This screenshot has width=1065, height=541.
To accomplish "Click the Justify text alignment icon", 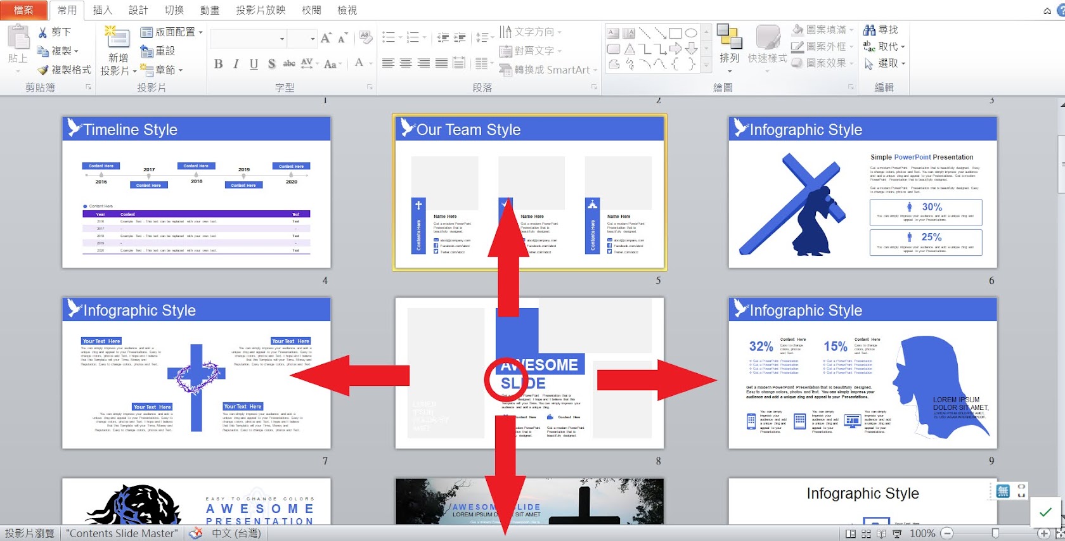I will (441, 63).
